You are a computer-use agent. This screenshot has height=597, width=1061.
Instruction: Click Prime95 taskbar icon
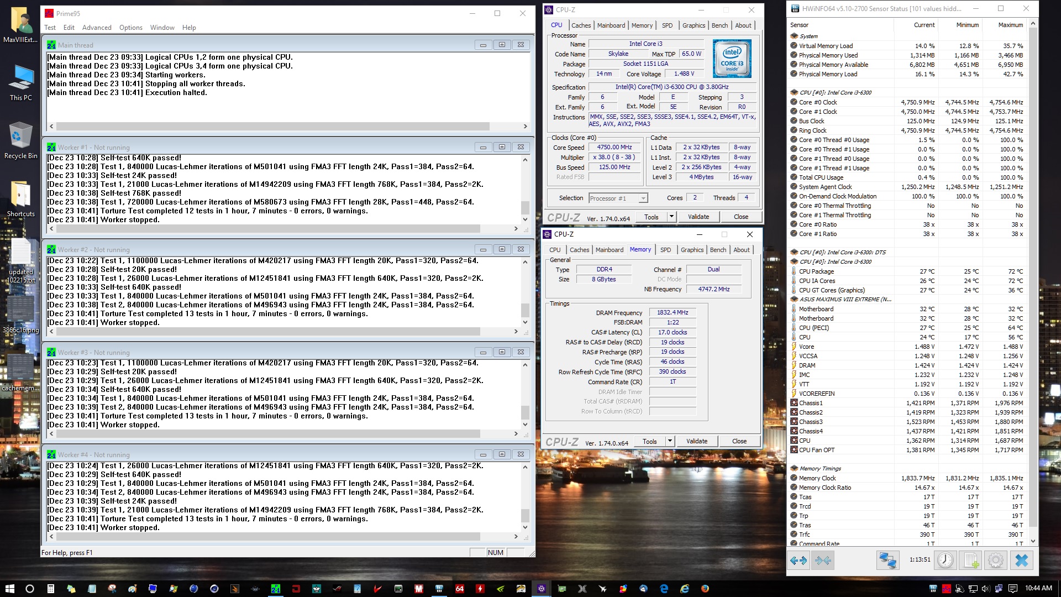click(x=275, y=589)
